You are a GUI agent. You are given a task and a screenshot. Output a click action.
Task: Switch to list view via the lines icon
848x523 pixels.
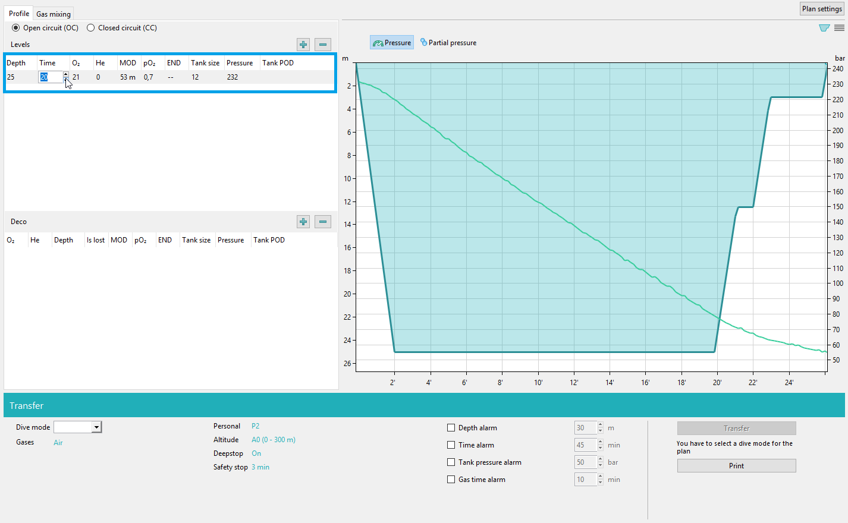pos(839,28)
